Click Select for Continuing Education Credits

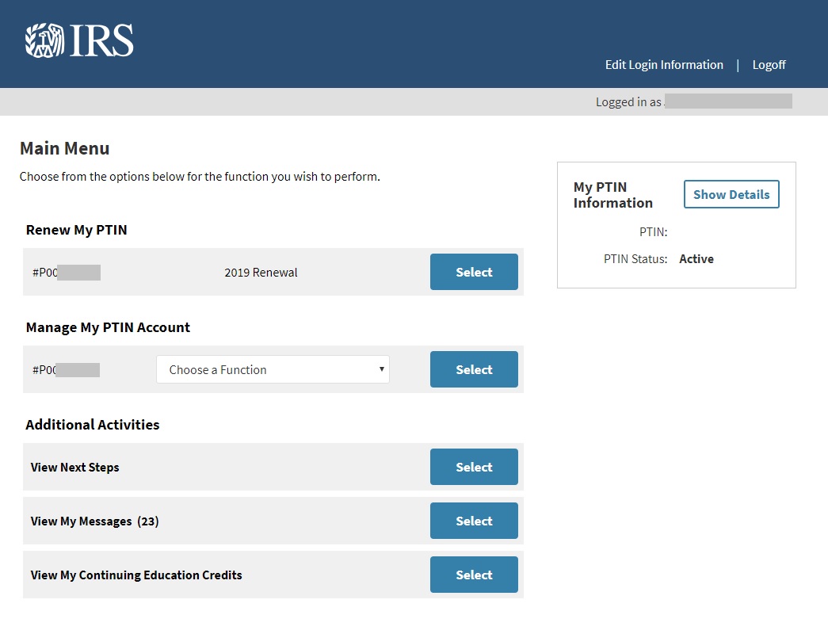pos(474,575)
